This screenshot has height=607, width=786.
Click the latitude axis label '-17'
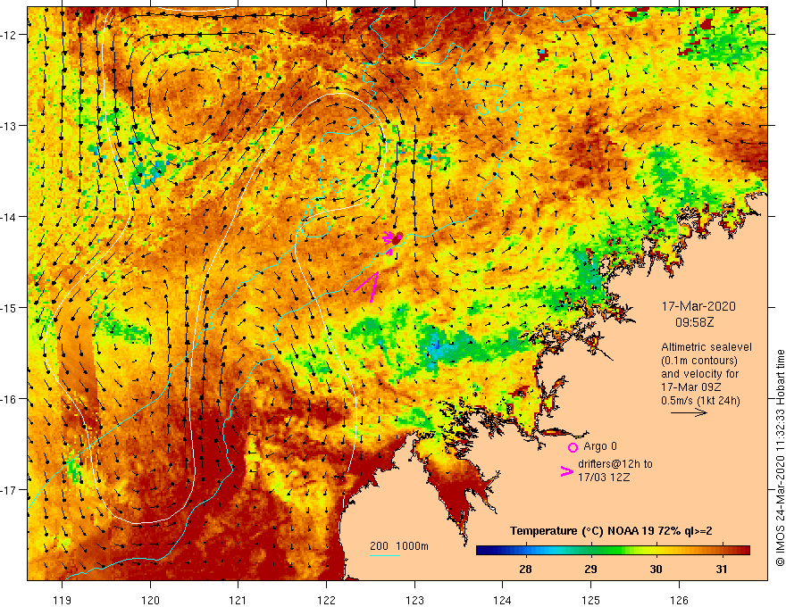10,490
